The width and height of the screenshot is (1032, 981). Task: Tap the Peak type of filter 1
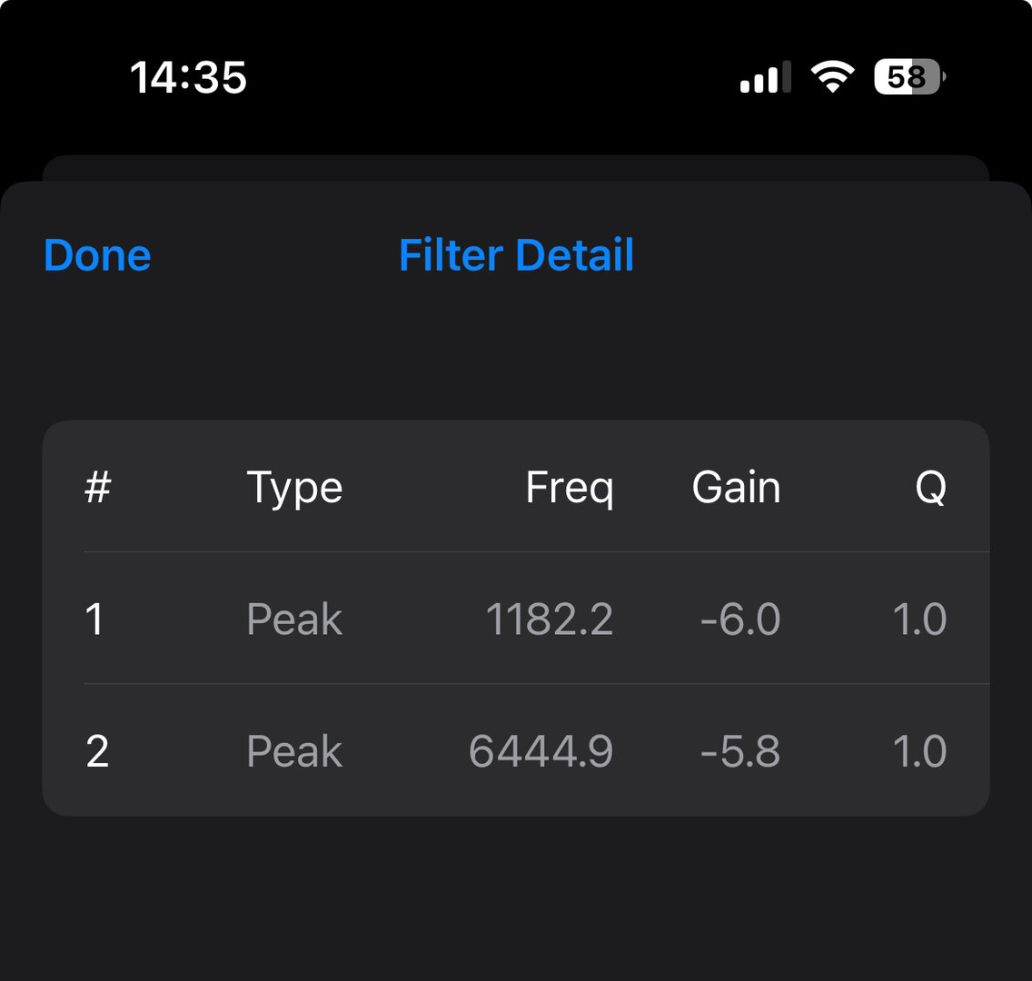click(x=294, y=619)
